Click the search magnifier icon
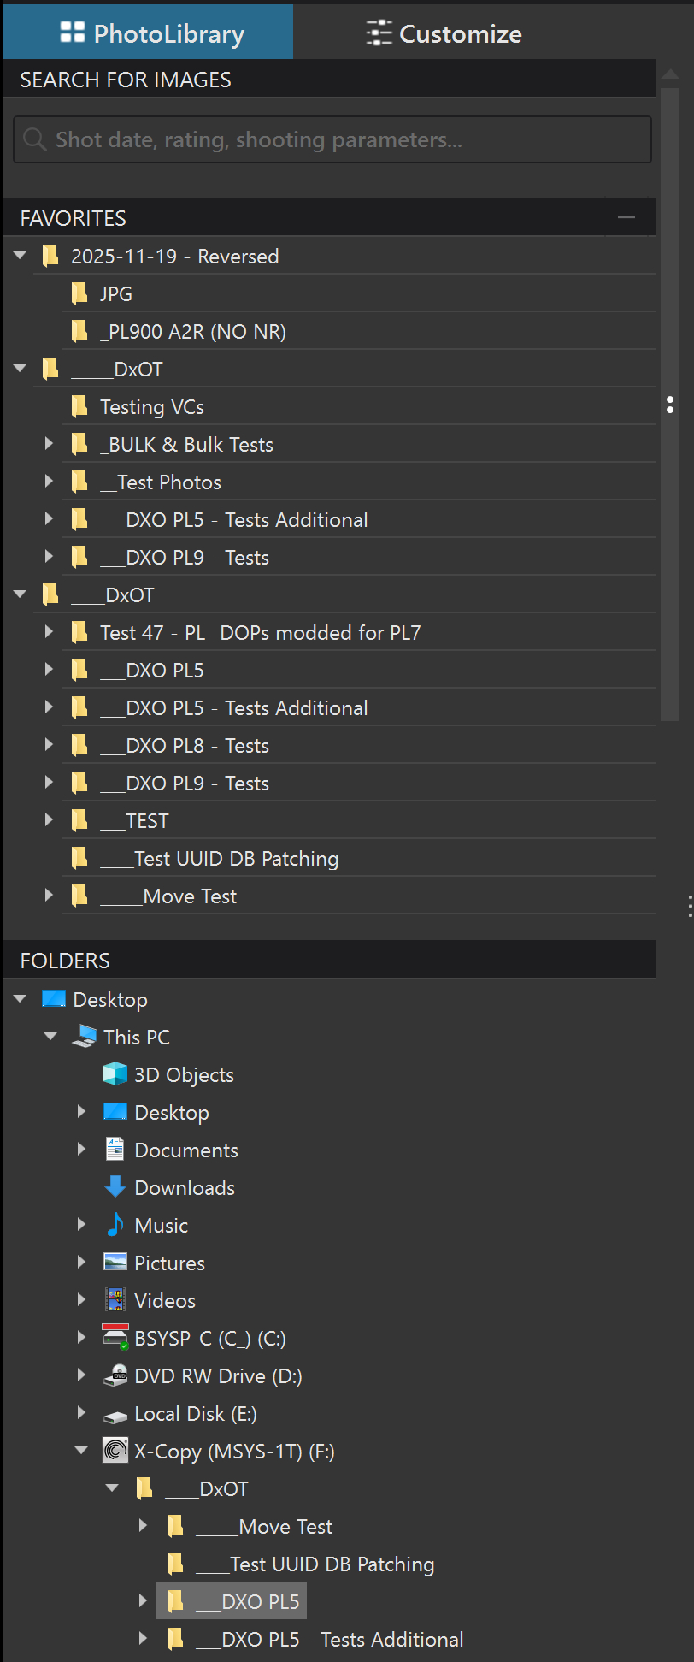The width and height of the screenshot is (694, 1662). click(34, 139)
